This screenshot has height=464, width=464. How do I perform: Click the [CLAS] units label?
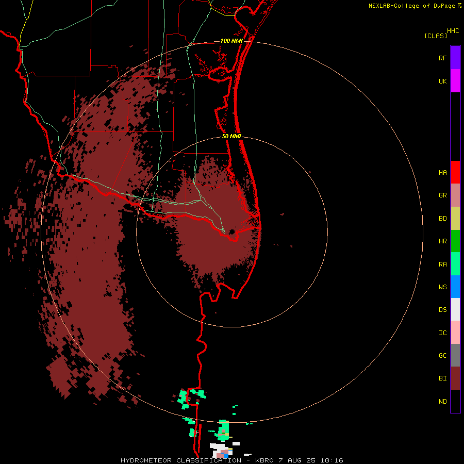436,36
